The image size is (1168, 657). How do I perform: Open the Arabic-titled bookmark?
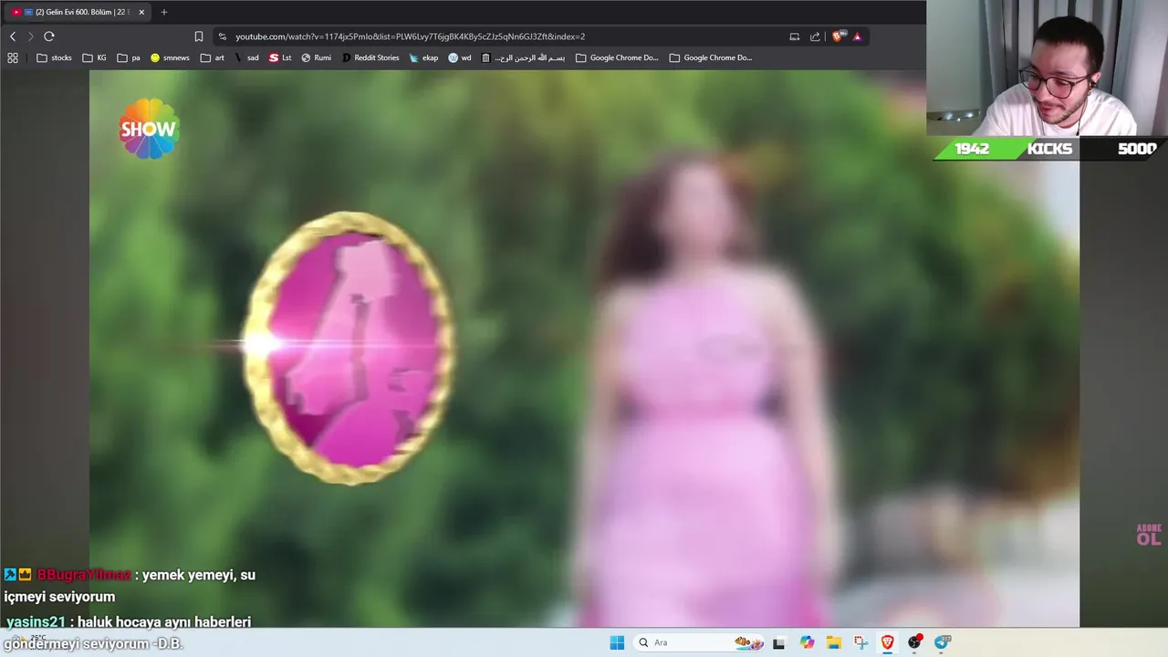(523, 57)
